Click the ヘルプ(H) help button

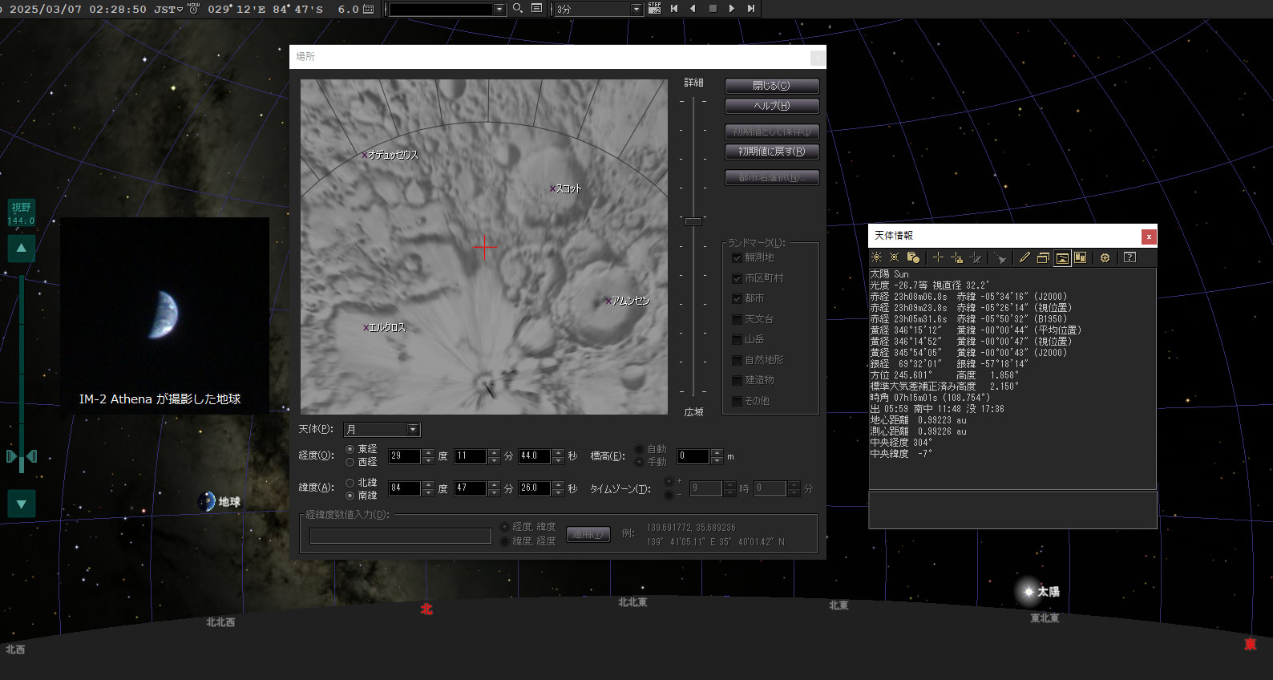pos(772,106)
